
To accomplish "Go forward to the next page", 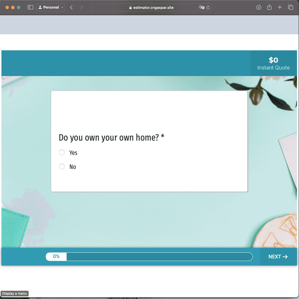I will click(x=82, y=7).
